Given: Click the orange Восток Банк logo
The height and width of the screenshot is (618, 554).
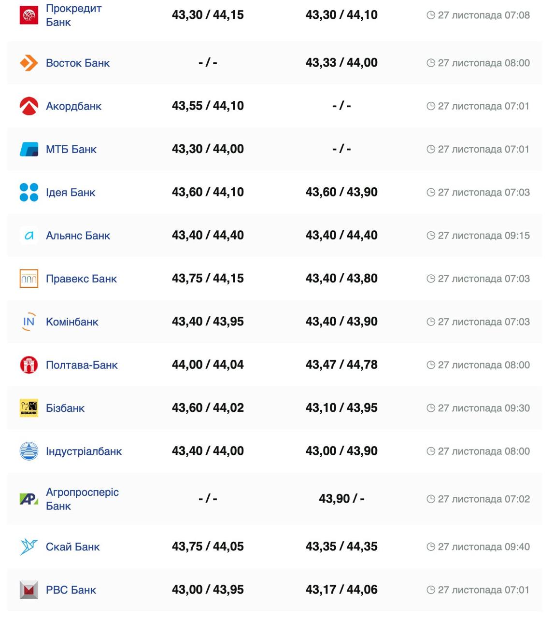Looking at the screenshot, I should pos(29,63).
